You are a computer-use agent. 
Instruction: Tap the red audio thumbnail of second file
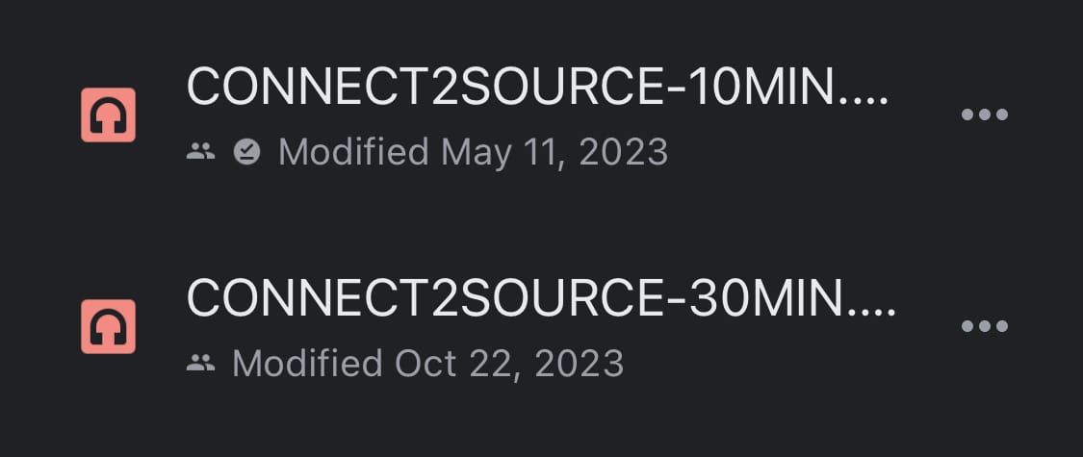click(108, 326)
